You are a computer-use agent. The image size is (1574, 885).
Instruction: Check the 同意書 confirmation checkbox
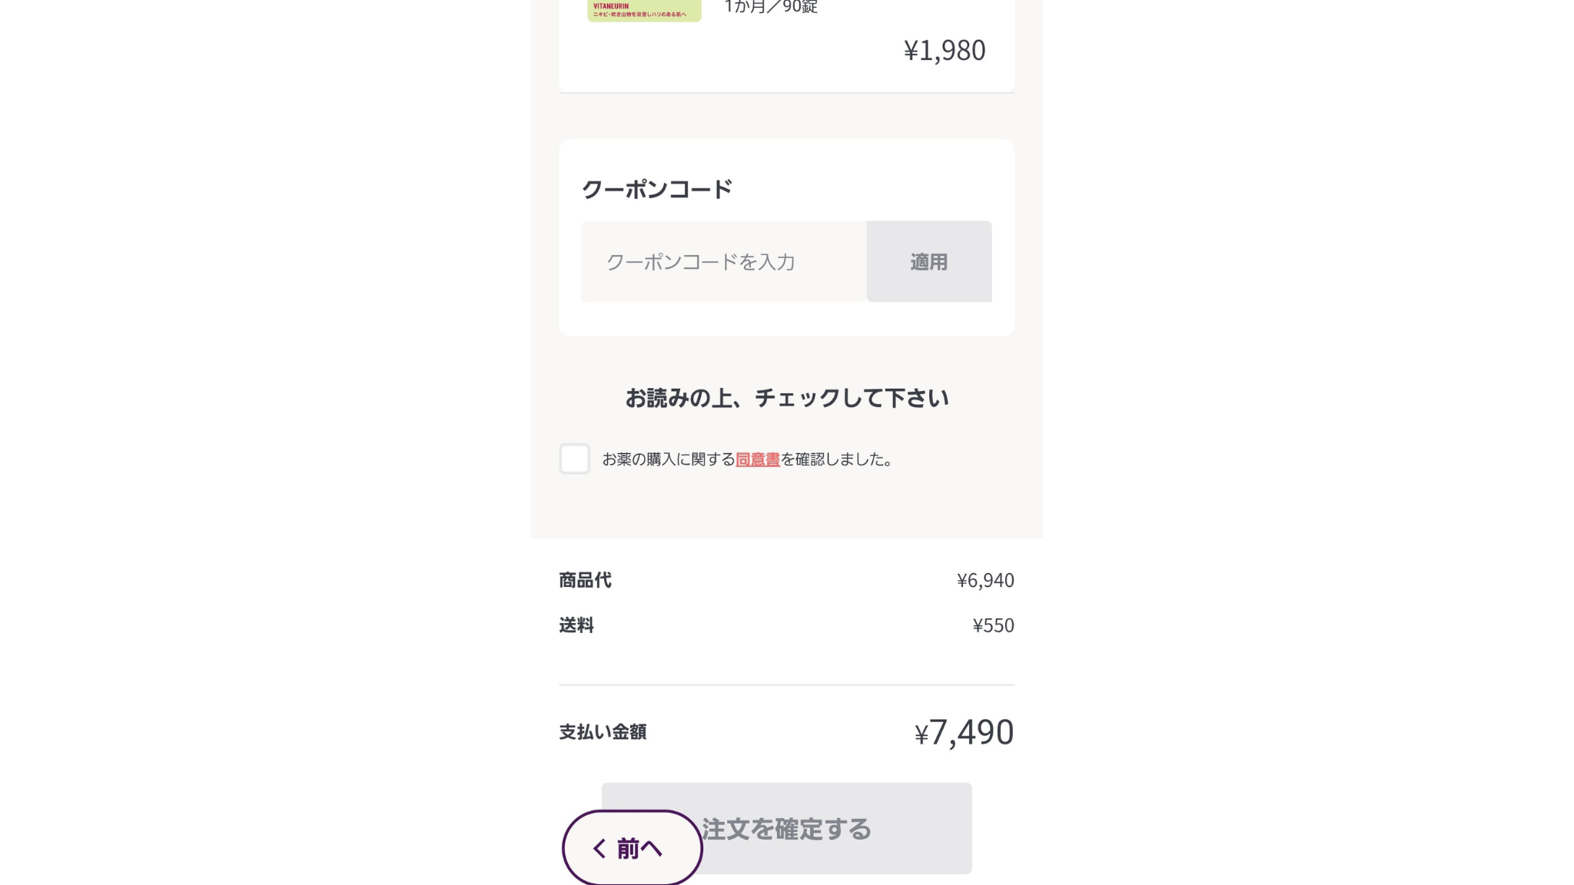click(574, 459)
